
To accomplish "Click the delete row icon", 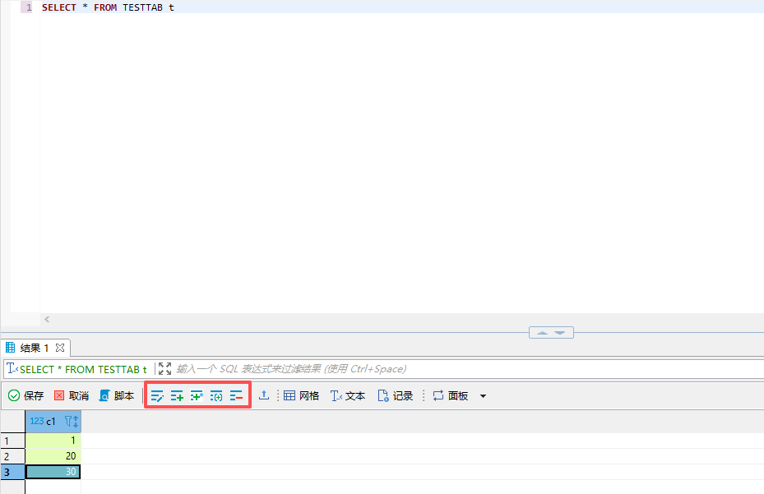I will tap(236, 396).
